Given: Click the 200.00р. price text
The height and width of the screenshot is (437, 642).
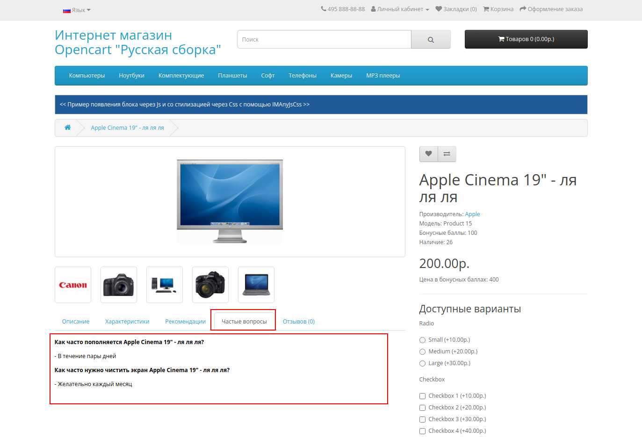Looking at the screenshot, I should click(444, 263).
